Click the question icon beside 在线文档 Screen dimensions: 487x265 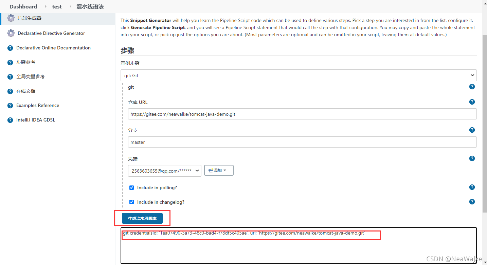point(10,91)
